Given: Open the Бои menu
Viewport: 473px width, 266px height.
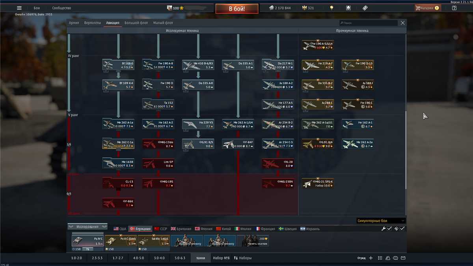Looking at the screenshot, I should click(x=37, y=8).
